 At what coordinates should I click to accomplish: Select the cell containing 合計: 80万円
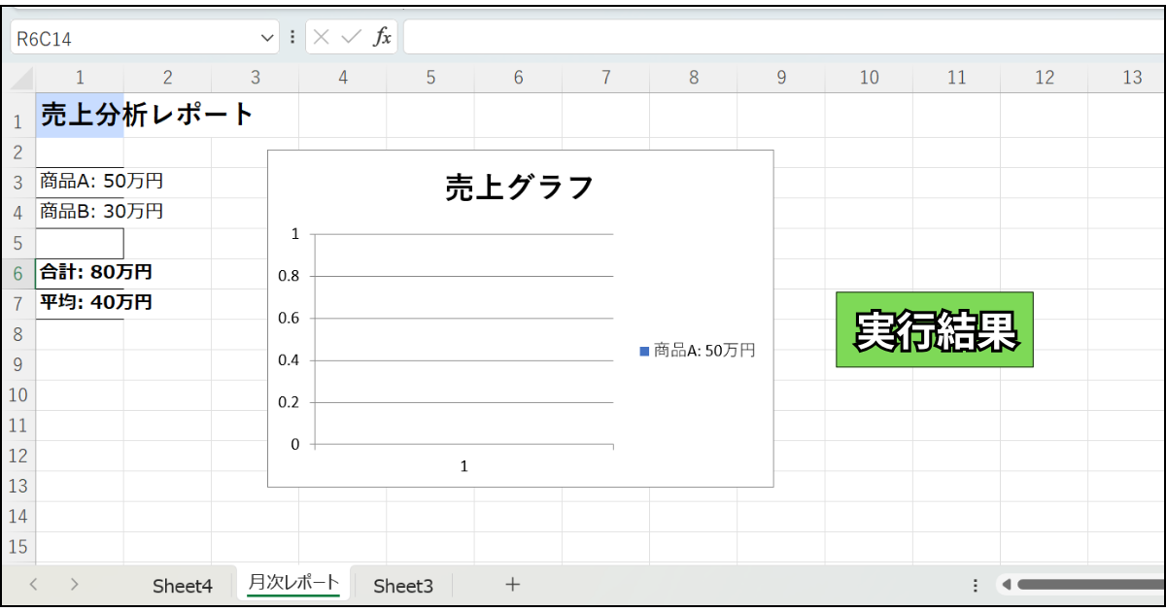(80, 272)
